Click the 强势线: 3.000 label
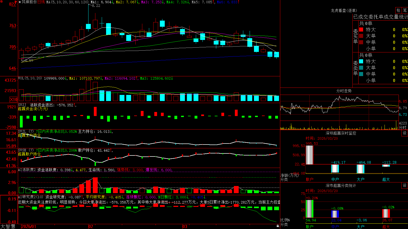The width and height of the screenshot is (408, 229). [130, 170]
